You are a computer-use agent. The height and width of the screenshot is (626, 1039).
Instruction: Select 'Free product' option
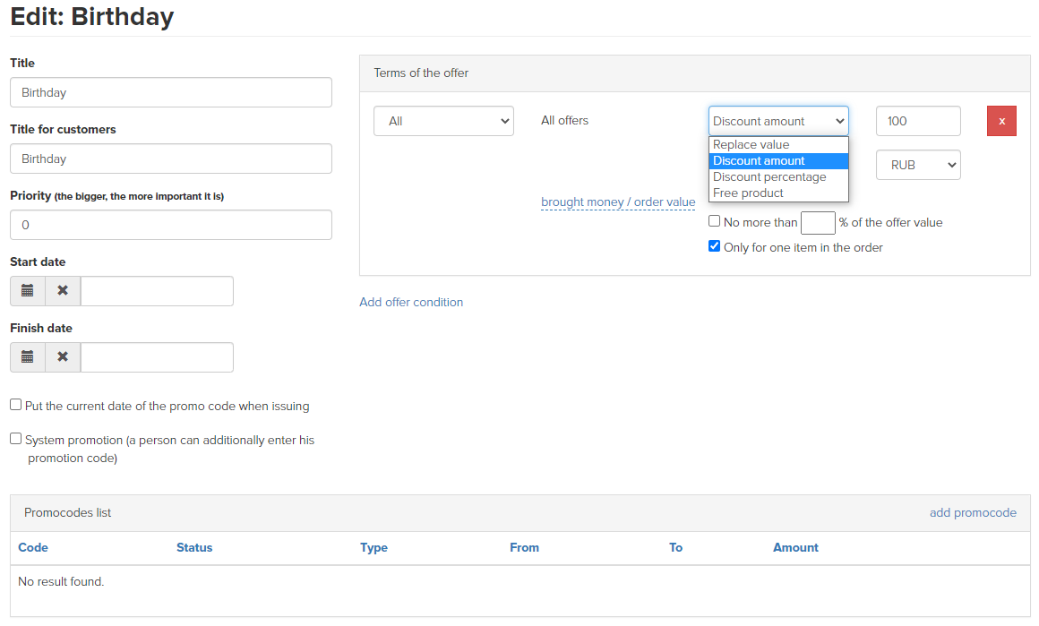coord(778,193)
